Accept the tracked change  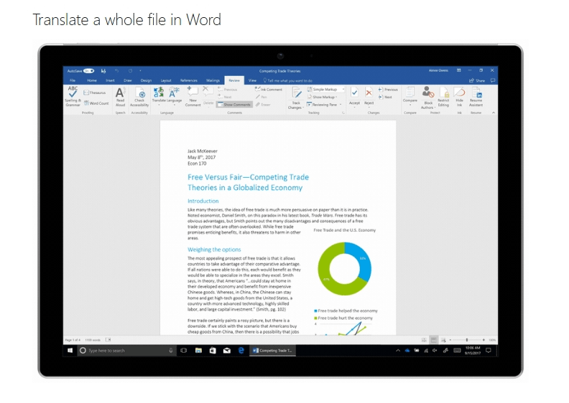pos(354,96)
